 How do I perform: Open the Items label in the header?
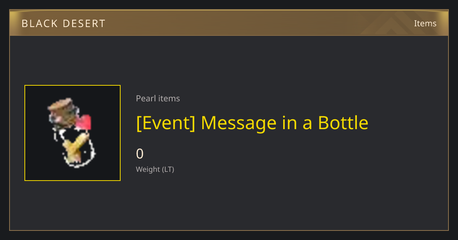425,23
